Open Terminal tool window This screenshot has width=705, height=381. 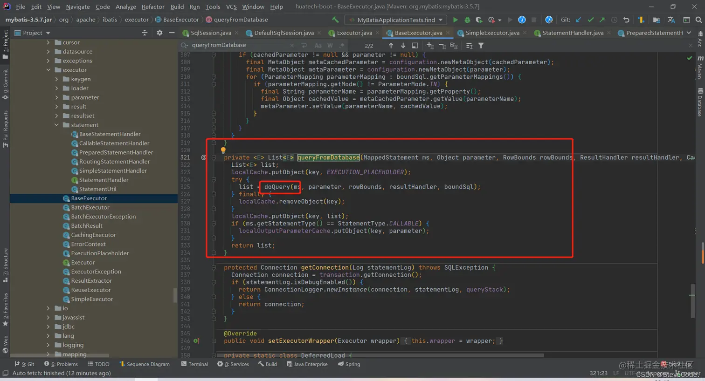194,364
